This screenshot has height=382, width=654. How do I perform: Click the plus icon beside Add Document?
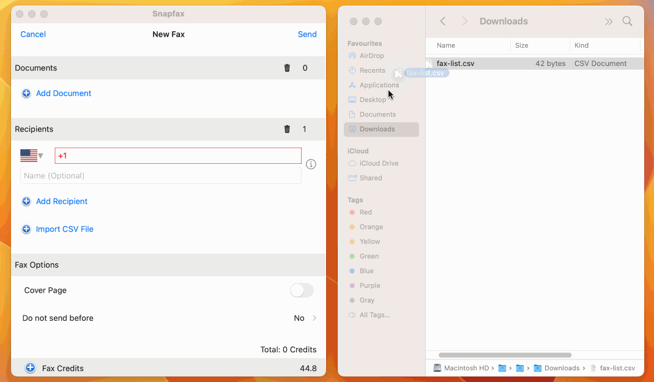(26, 94)
